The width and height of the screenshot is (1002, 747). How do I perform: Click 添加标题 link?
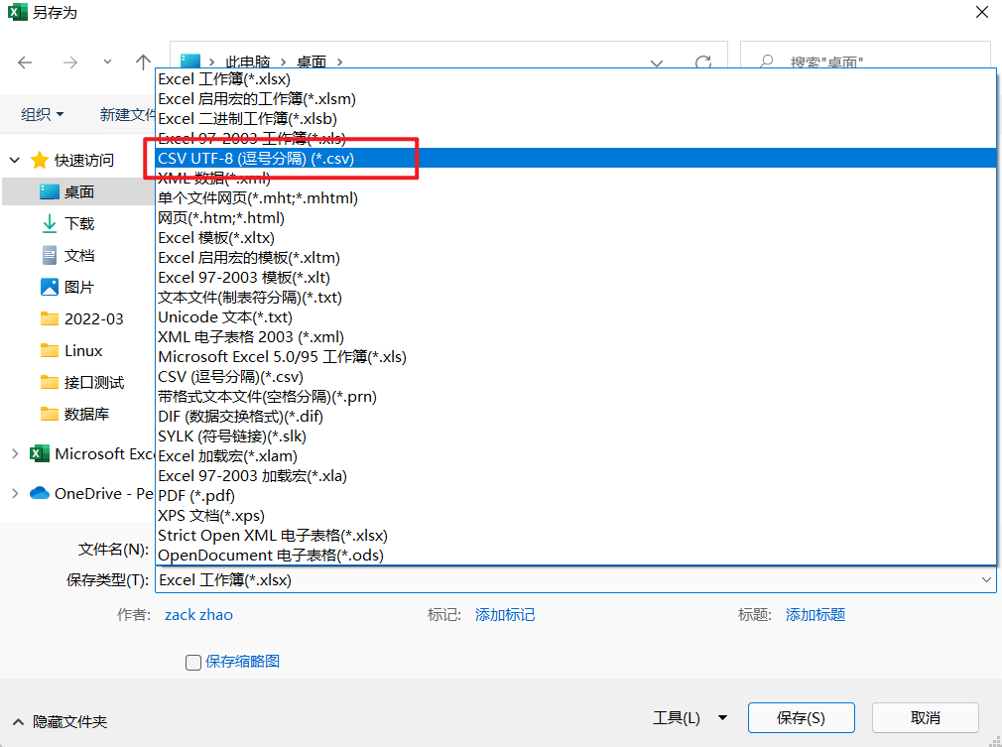click(815, 615)
